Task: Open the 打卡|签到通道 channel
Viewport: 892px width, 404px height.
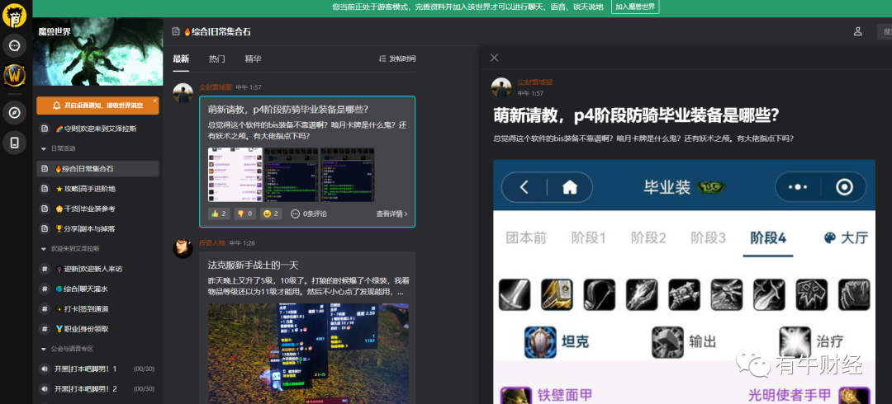Action: [x=97, y=308]
